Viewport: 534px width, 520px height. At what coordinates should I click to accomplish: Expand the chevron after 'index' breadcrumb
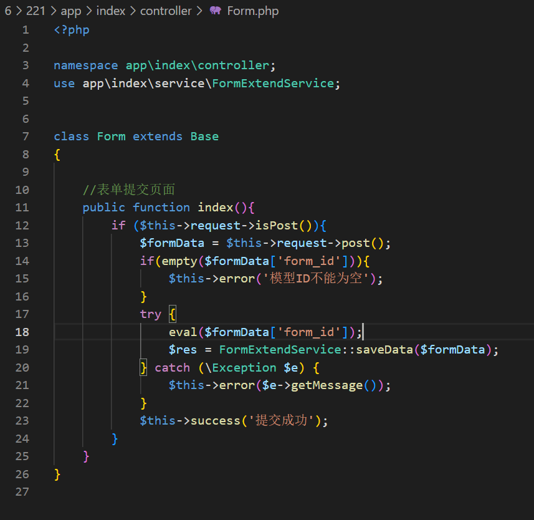tap(133, 11)
